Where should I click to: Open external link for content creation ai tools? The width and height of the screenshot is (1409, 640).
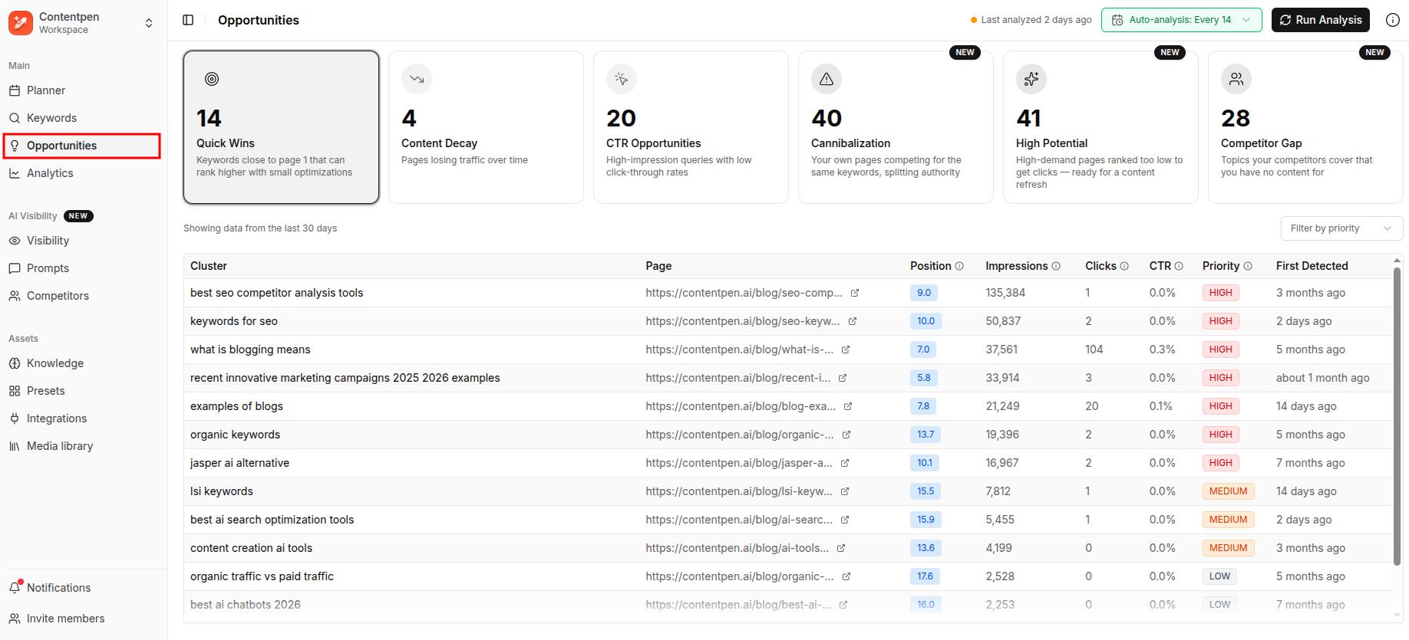pyautogui.click(x=841, y=548)
